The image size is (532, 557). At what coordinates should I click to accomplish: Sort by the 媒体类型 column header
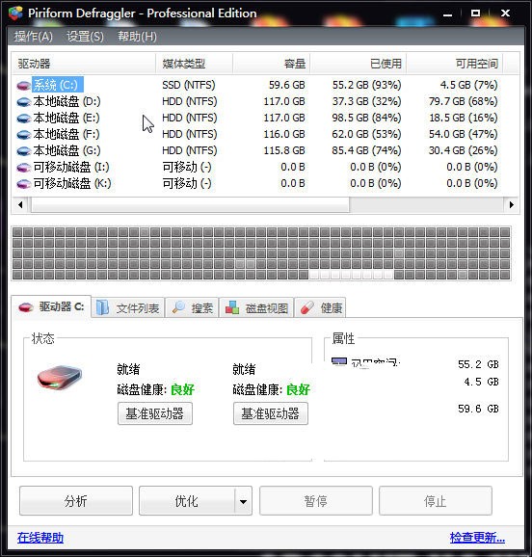click(x=194, y=64)
